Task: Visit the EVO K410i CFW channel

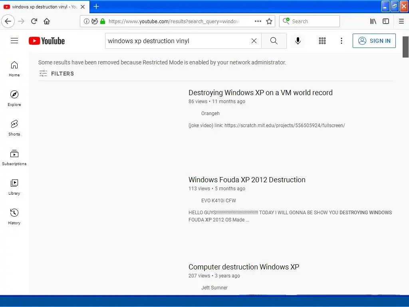Action: click(x=218, y=201)
